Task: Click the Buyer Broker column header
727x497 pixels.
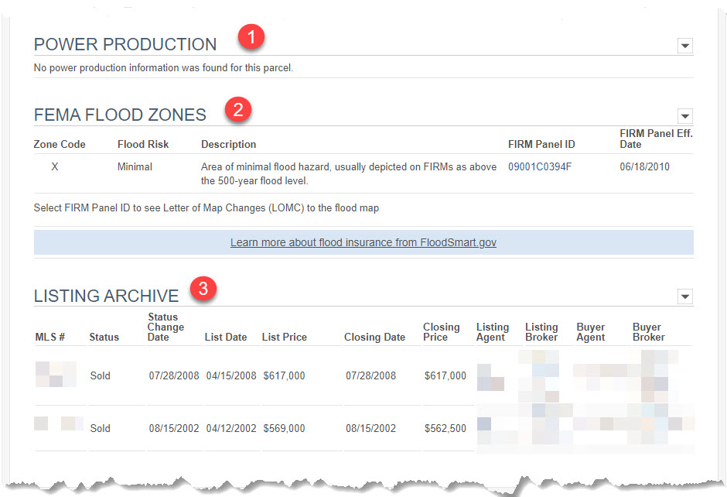Action: coord(649,332)
